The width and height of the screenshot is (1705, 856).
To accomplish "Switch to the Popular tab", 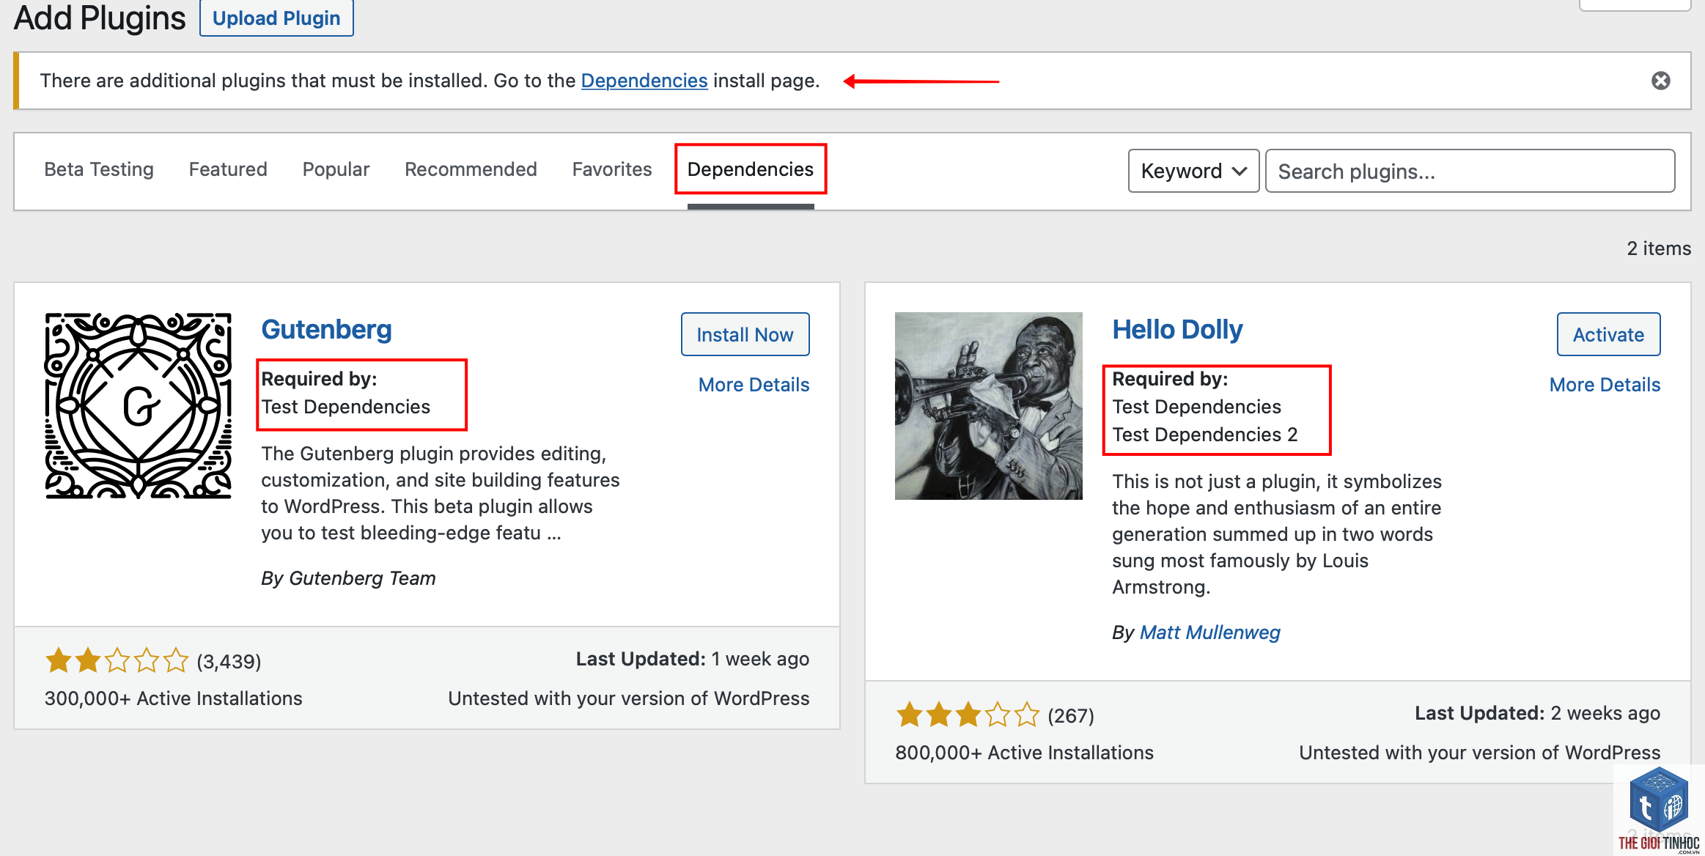I will [336, 169].
